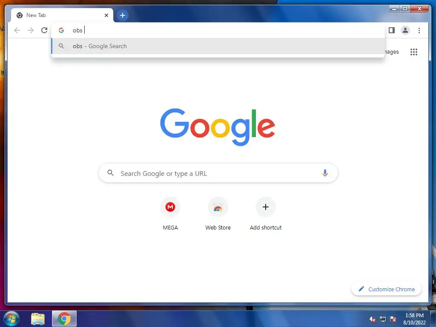Open the profile avatar menu

pos(405,30)
